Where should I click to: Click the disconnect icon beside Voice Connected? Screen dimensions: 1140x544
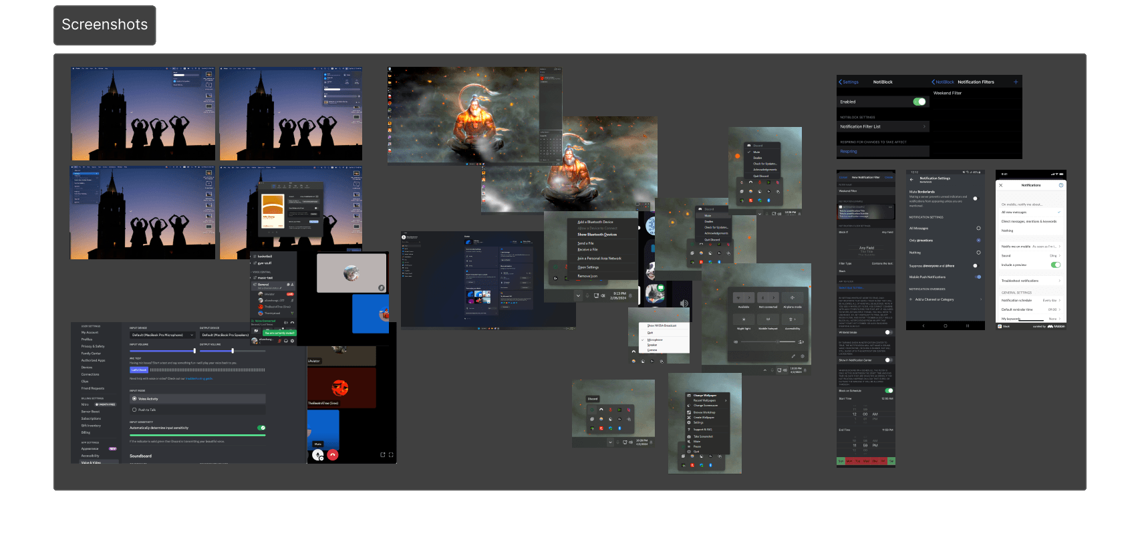[292, 323]
